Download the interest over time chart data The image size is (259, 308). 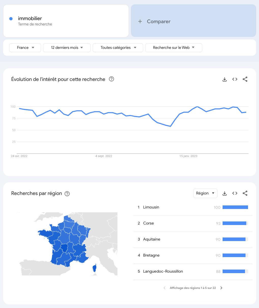(225, 79)
